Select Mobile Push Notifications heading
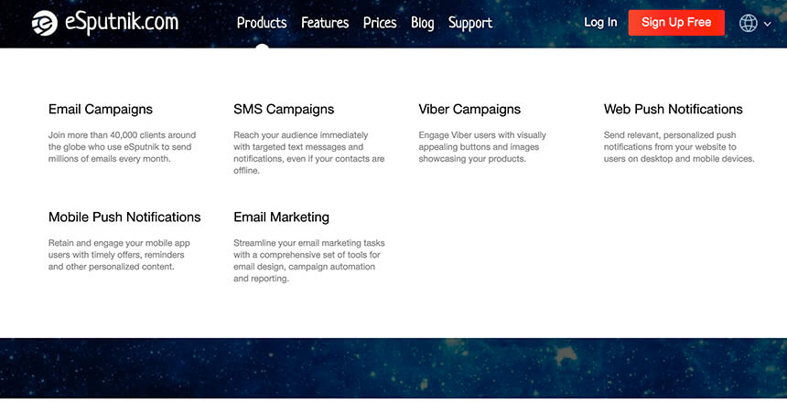 pos(124,217)
